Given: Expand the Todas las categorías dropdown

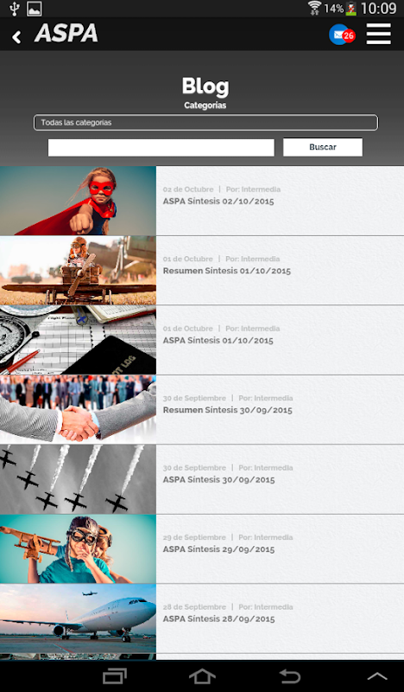Looking at the screenshot, I should point(205,122).
